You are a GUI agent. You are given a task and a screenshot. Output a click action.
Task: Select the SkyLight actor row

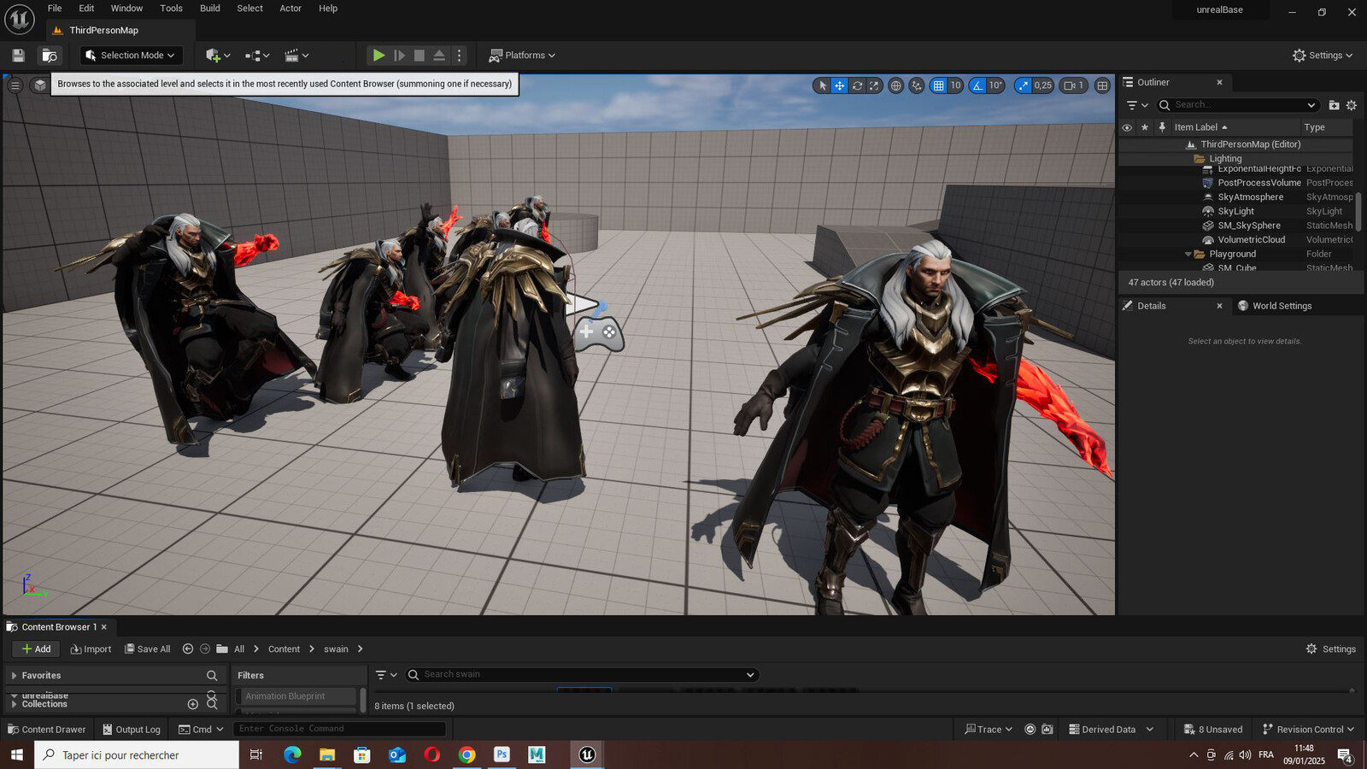click(1236, 211)
